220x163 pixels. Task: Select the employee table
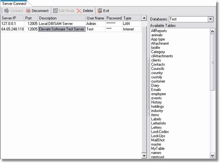pyautogui.click(x=158, y=94)
